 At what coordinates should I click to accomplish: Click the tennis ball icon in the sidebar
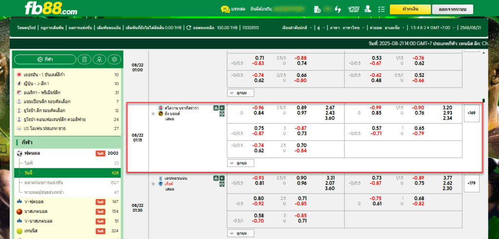click(19, 230)
